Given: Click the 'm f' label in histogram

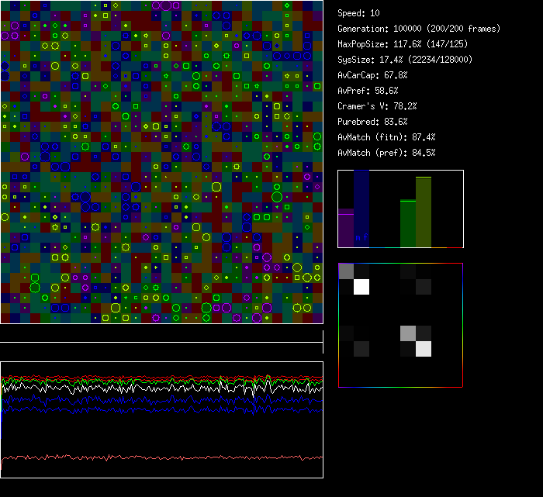Looking at the screenshot, I should tap(361, 236).
